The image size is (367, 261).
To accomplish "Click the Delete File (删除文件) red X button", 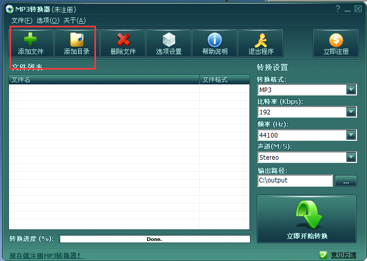I will 123,43.
